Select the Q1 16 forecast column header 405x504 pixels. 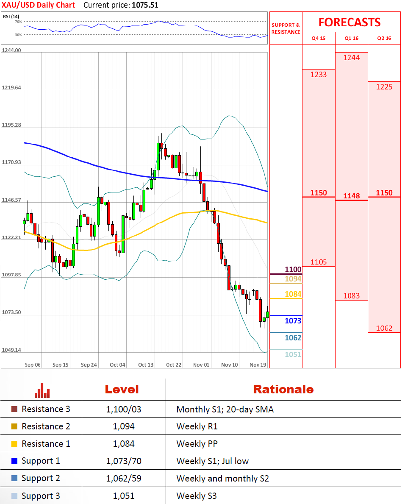point(351,38)
